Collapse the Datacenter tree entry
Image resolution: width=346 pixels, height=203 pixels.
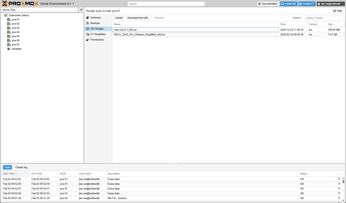point(3,15)
